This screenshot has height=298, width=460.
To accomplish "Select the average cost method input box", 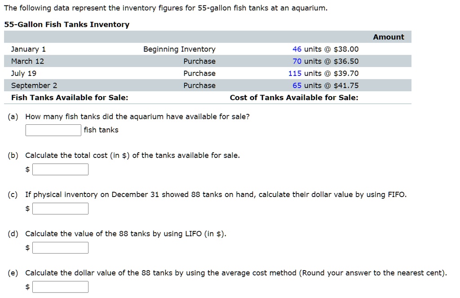I will pos(60,286).
